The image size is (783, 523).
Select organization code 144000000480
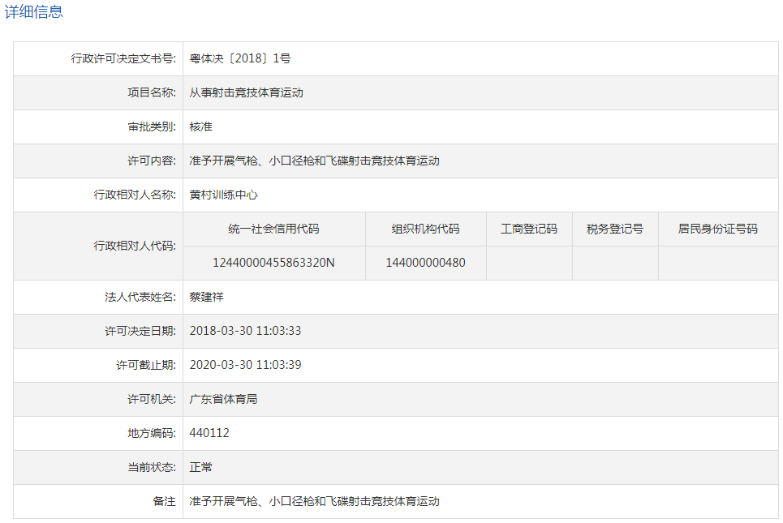click(425, 263)
